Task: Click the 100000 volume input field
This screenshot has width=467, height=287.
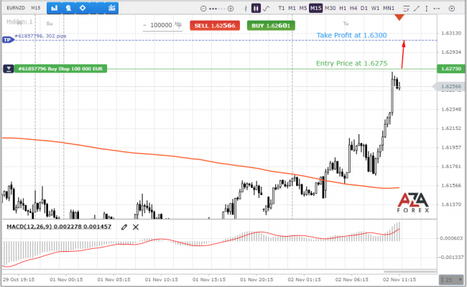Action: (x=162, y=26)
